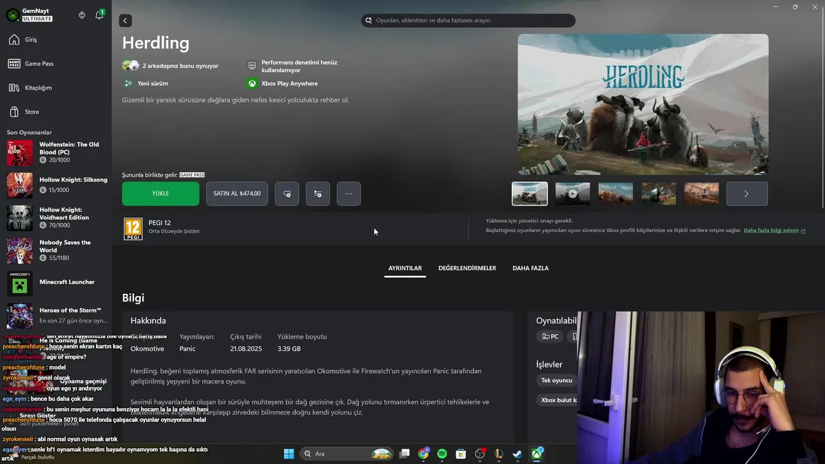Click publisher name Panic
This screenshot has height=464, width=825.
[x=187, y=349]
